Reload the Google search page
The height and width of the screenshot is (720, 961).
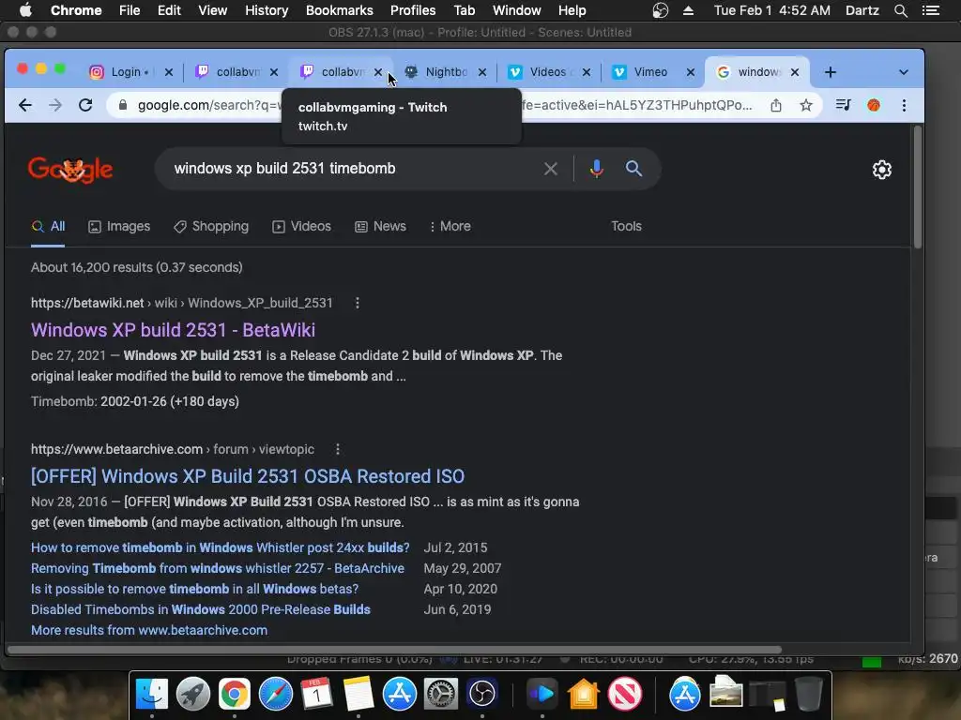pos(85,105)
